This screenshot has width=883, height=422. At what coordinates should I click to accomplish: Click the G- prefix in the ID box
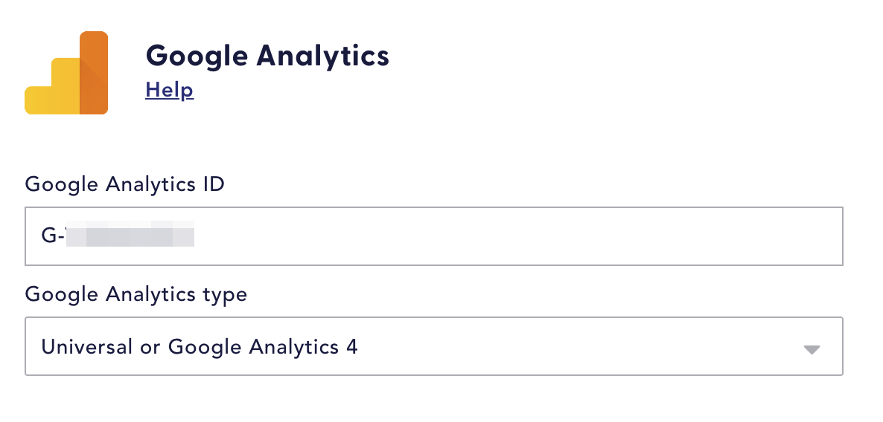pyautogui.click(x=53, y=235)
